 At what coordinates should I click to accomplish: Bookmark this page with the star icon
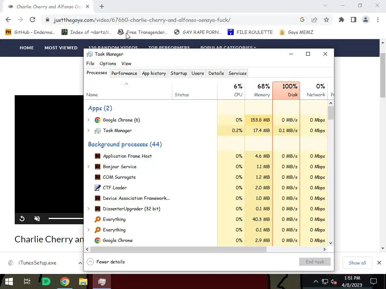pos(326,20)
